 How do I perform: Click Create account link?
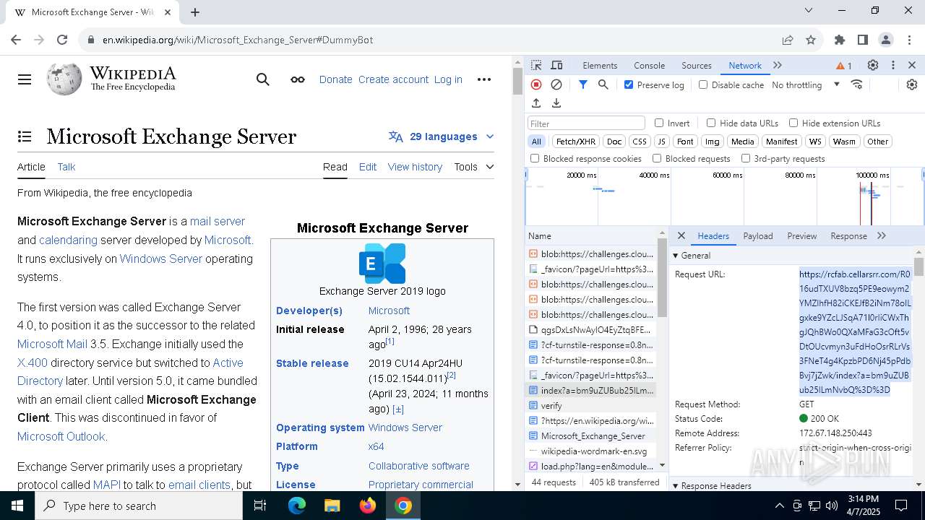coord(393,79)
